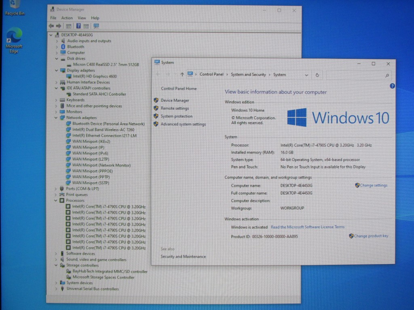Open Microsoft Edge desktop shortcut

(14, 40)
